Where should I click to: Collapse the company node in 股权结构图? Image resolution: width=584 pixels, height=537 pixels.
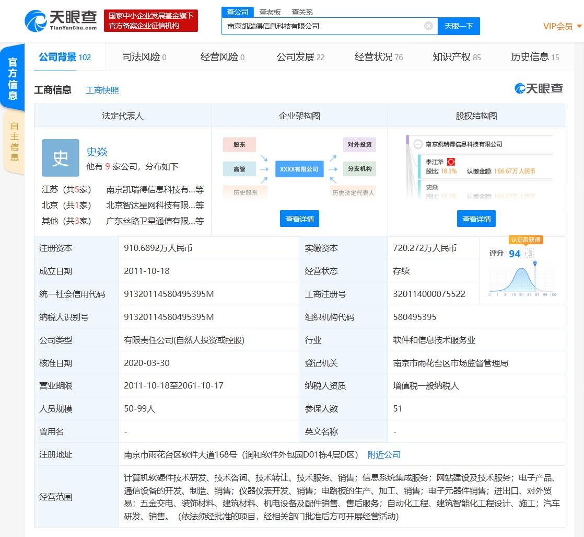[418, 143]
